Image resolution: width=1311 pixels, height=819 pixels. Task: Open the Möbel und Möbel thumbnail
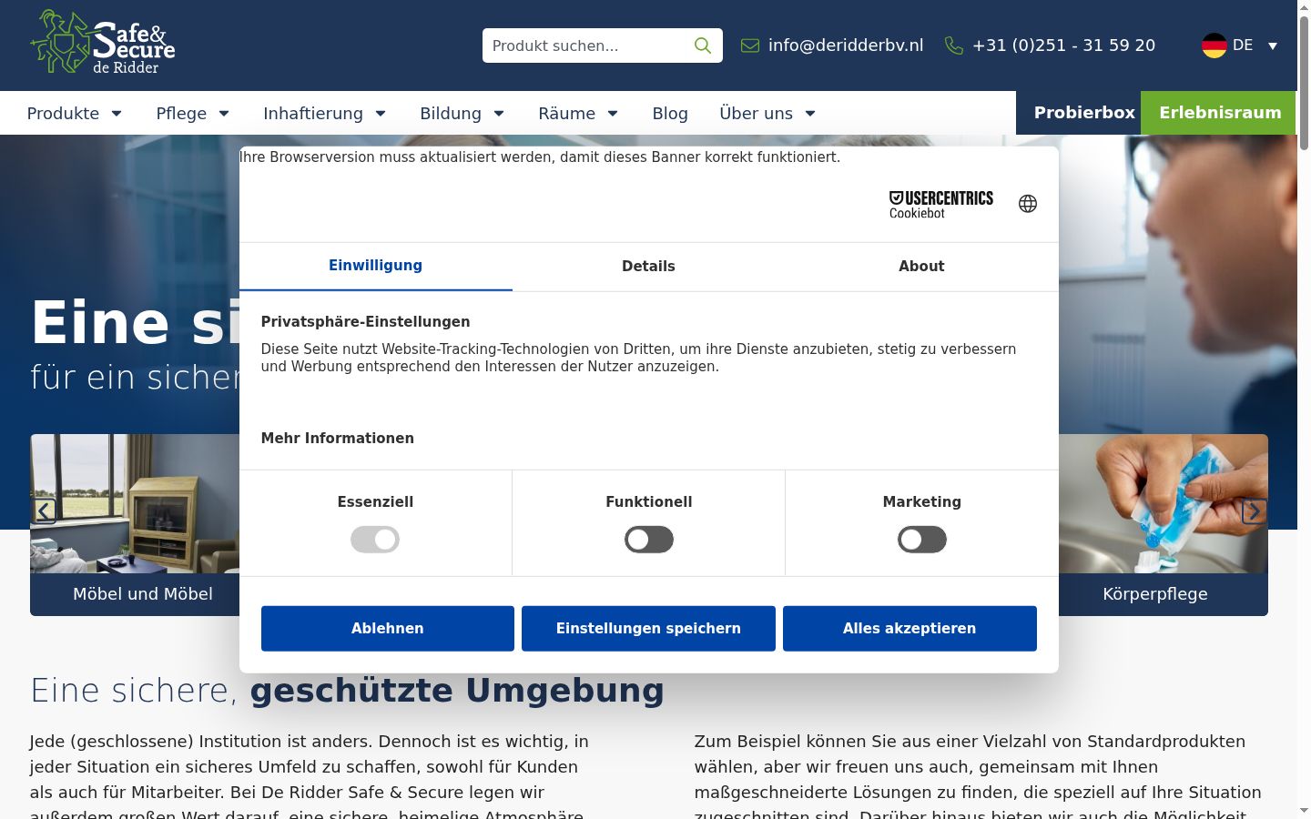click(x=135, y=525)
